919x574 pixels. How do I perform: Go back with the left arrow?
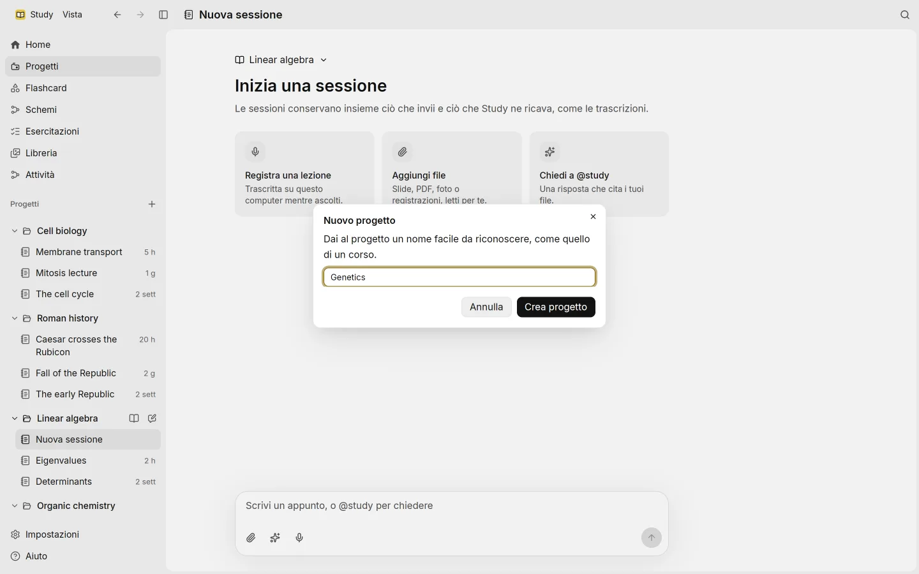click(x=117, y=15)
